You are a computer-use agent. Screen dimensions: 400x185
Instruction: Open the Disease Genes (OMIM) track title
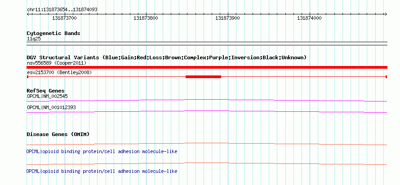(x=58, y=134)
